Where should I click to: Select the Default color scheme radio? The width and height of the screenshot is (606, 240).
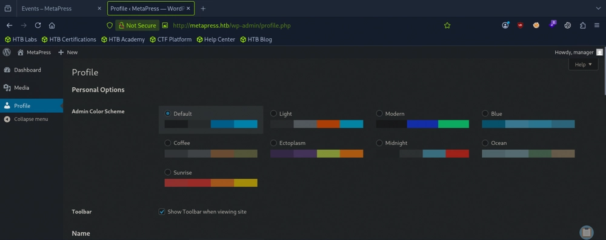(168, 113)
